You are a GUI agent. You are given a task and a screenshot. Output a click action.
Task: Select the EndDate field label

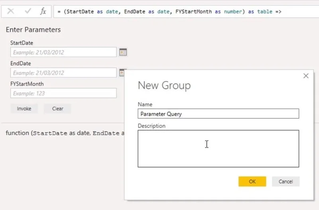click(21, 64)
